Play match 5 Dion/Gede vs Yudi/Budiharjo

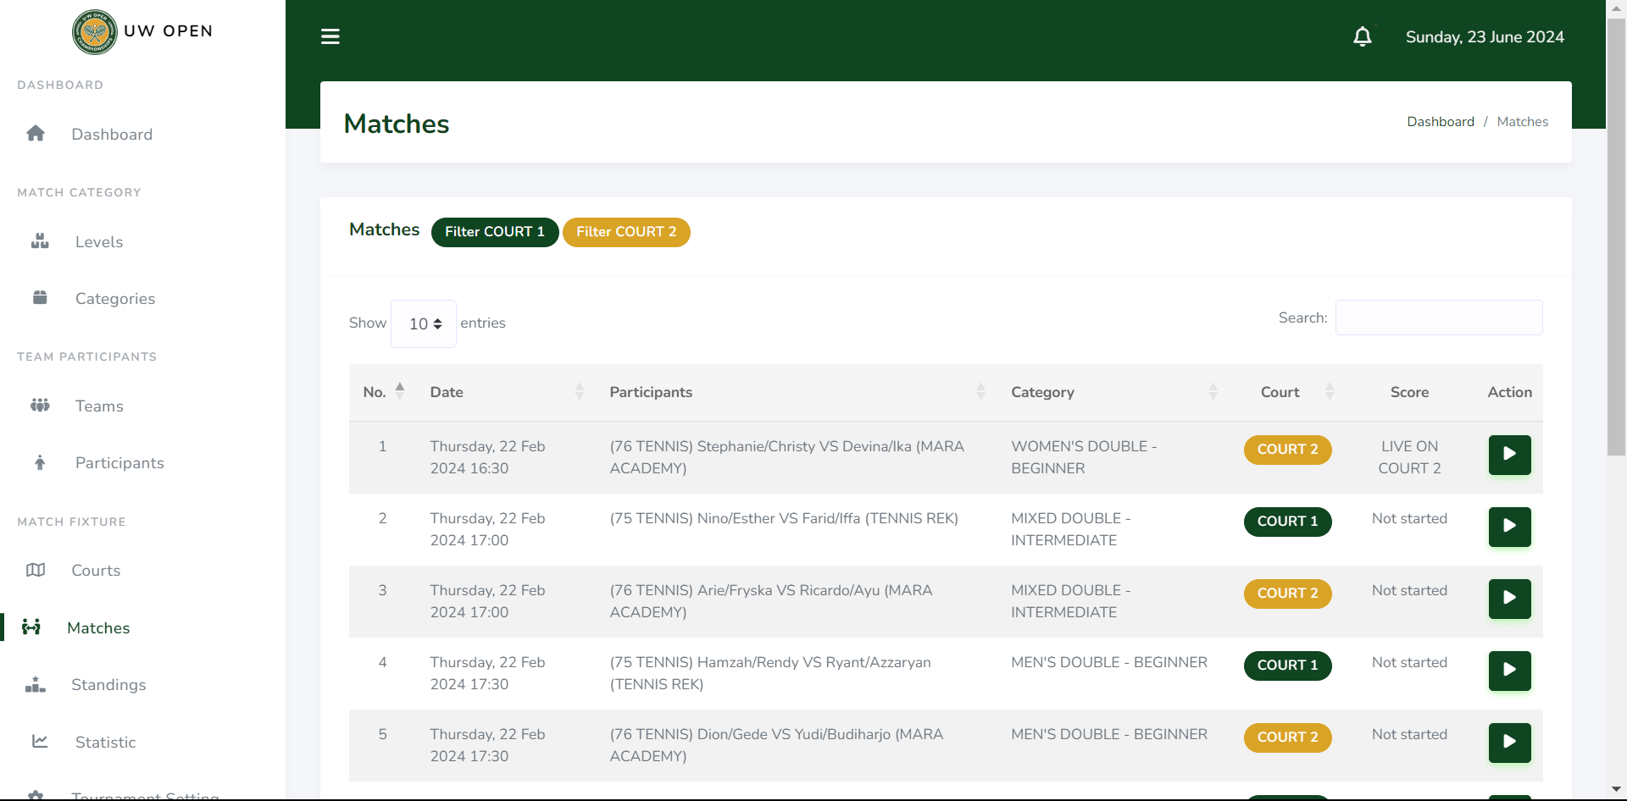pos(1509,743)
